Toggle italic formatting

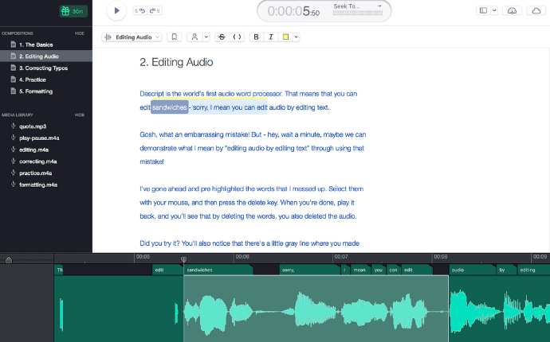(x=270, y=37)
